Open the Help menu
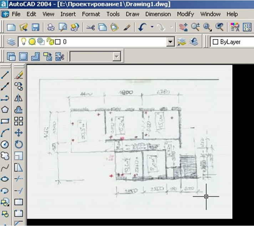Image resolution: width=254 pixels, height=226 pixels. point(232,14)
